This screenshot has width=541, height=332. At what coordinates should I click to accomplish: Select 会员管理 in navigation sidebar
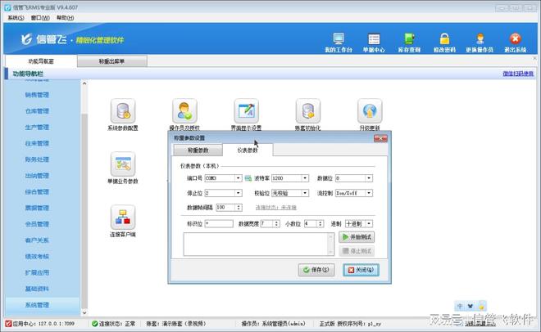[37, 224]
